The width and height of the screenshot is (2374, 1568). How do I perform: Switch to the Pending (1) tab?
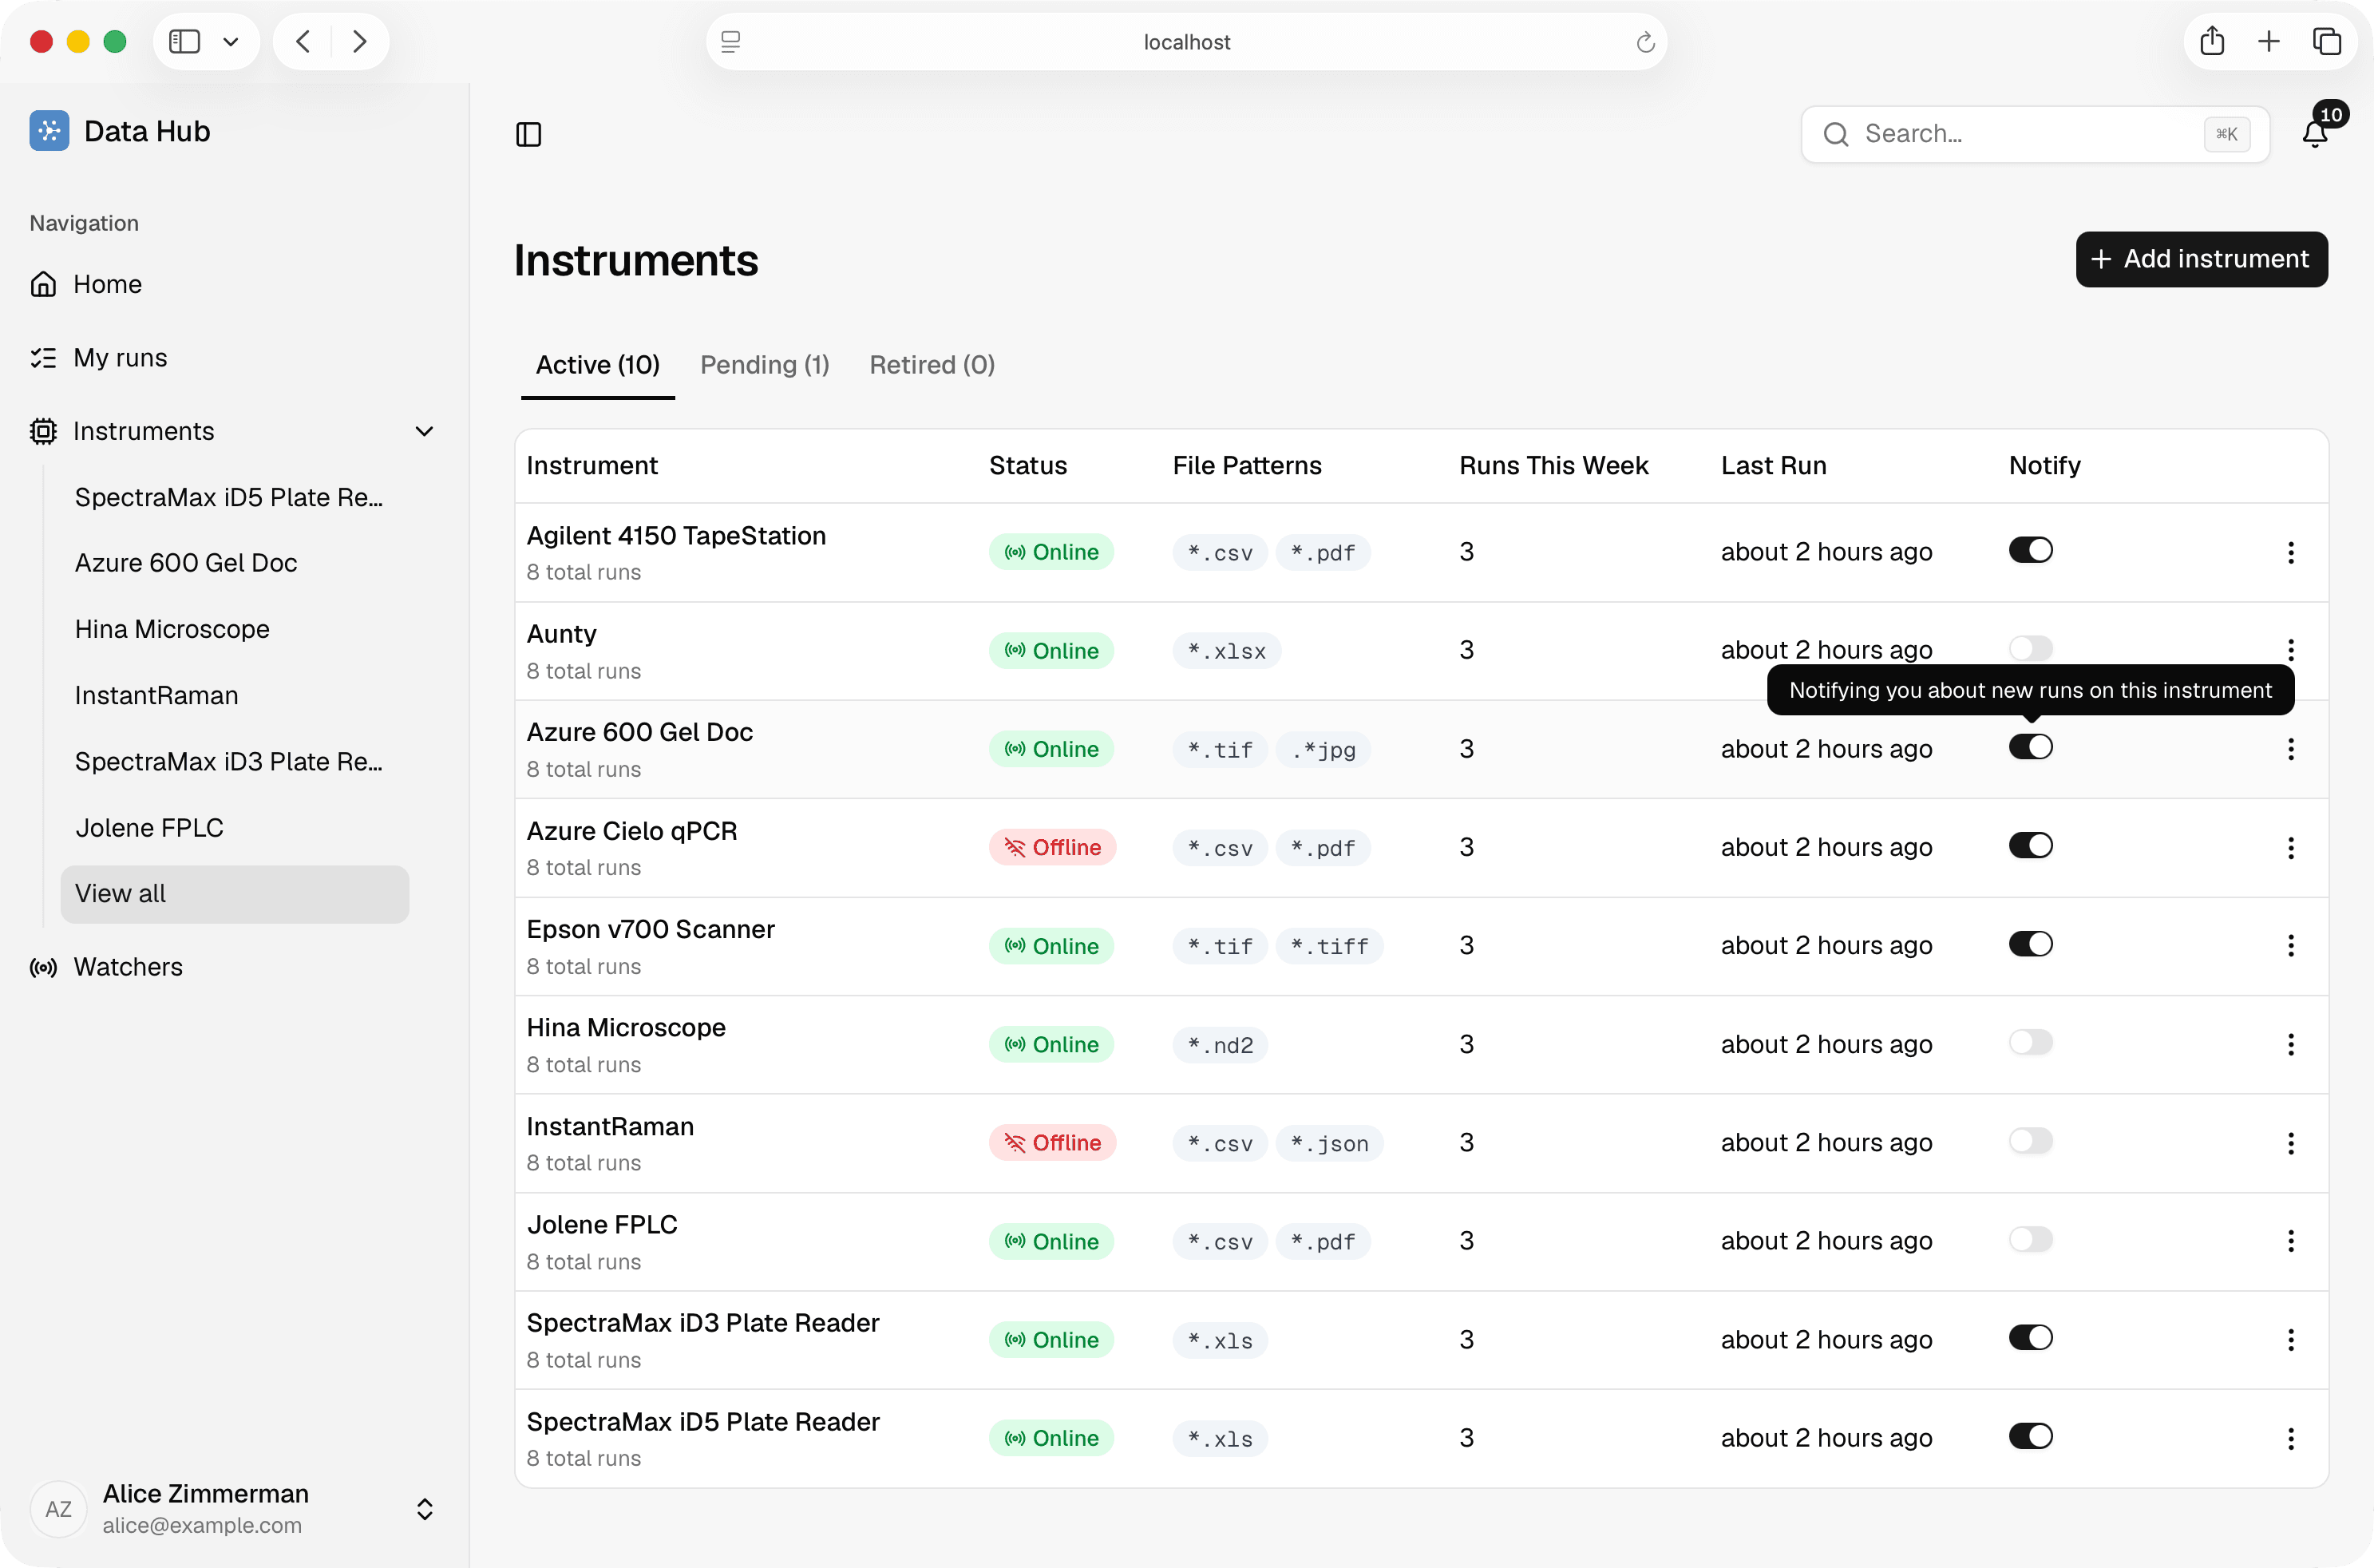coord(765,365)
